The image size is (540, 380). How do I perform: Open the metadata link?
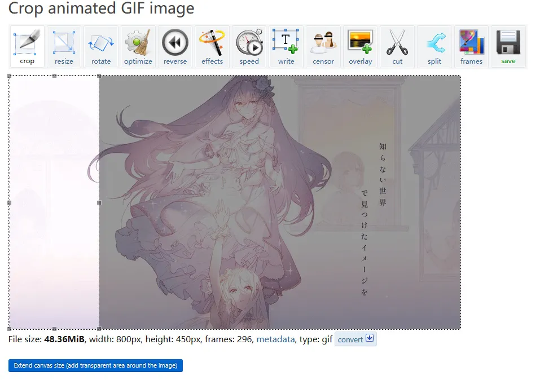[x=275, y=339]
